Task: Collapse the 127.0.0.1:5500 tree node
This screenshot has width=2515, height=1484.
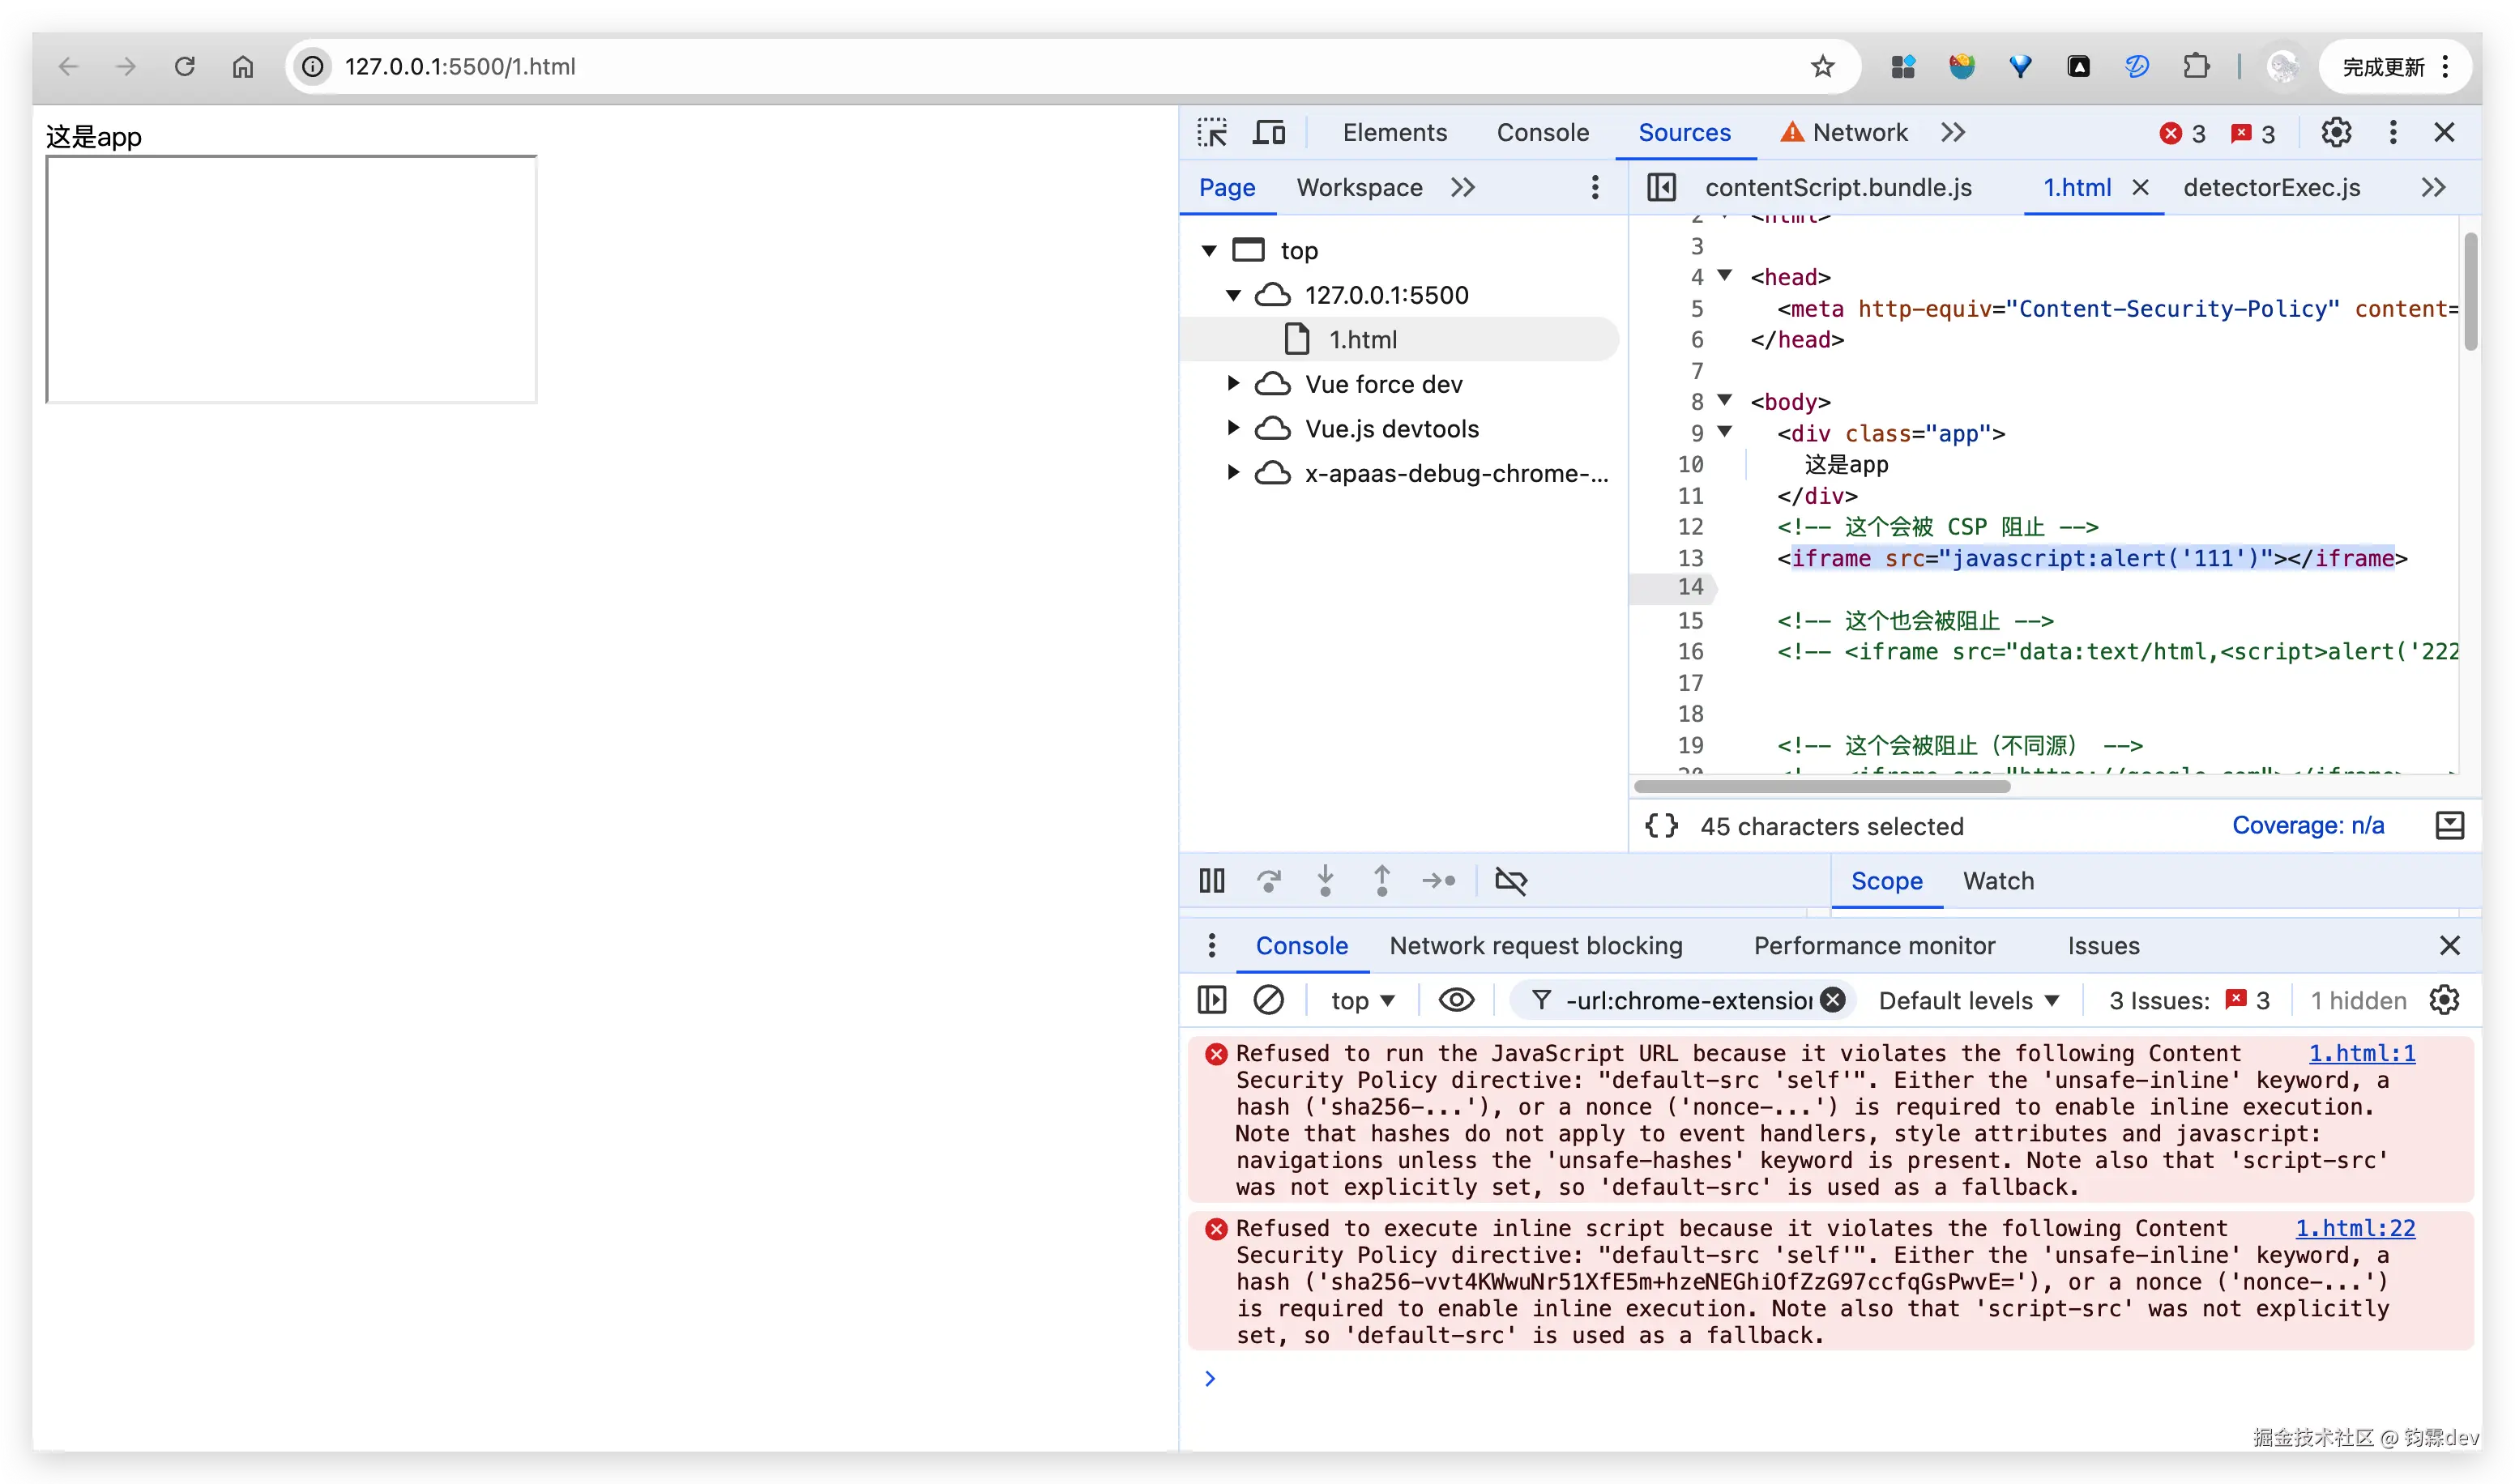Action: point(1233,295)
